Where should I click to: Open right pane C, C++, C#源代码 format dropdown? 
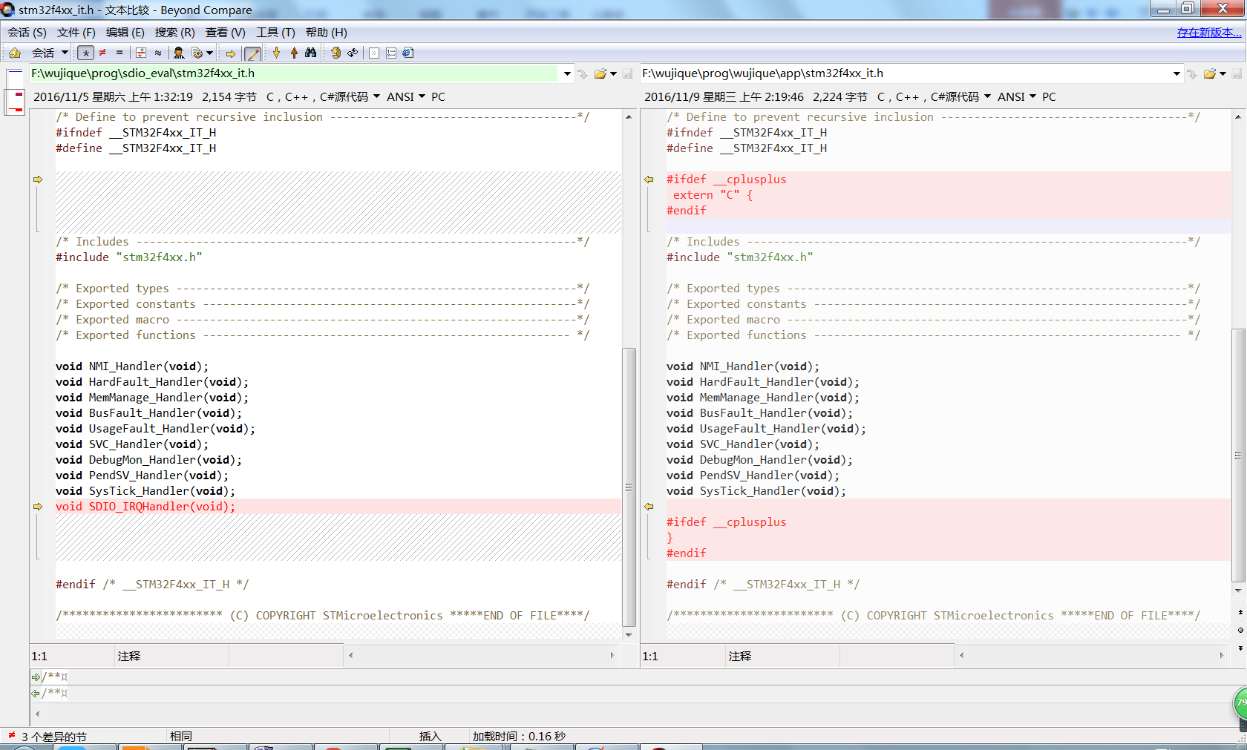click(x=934, y=97)
